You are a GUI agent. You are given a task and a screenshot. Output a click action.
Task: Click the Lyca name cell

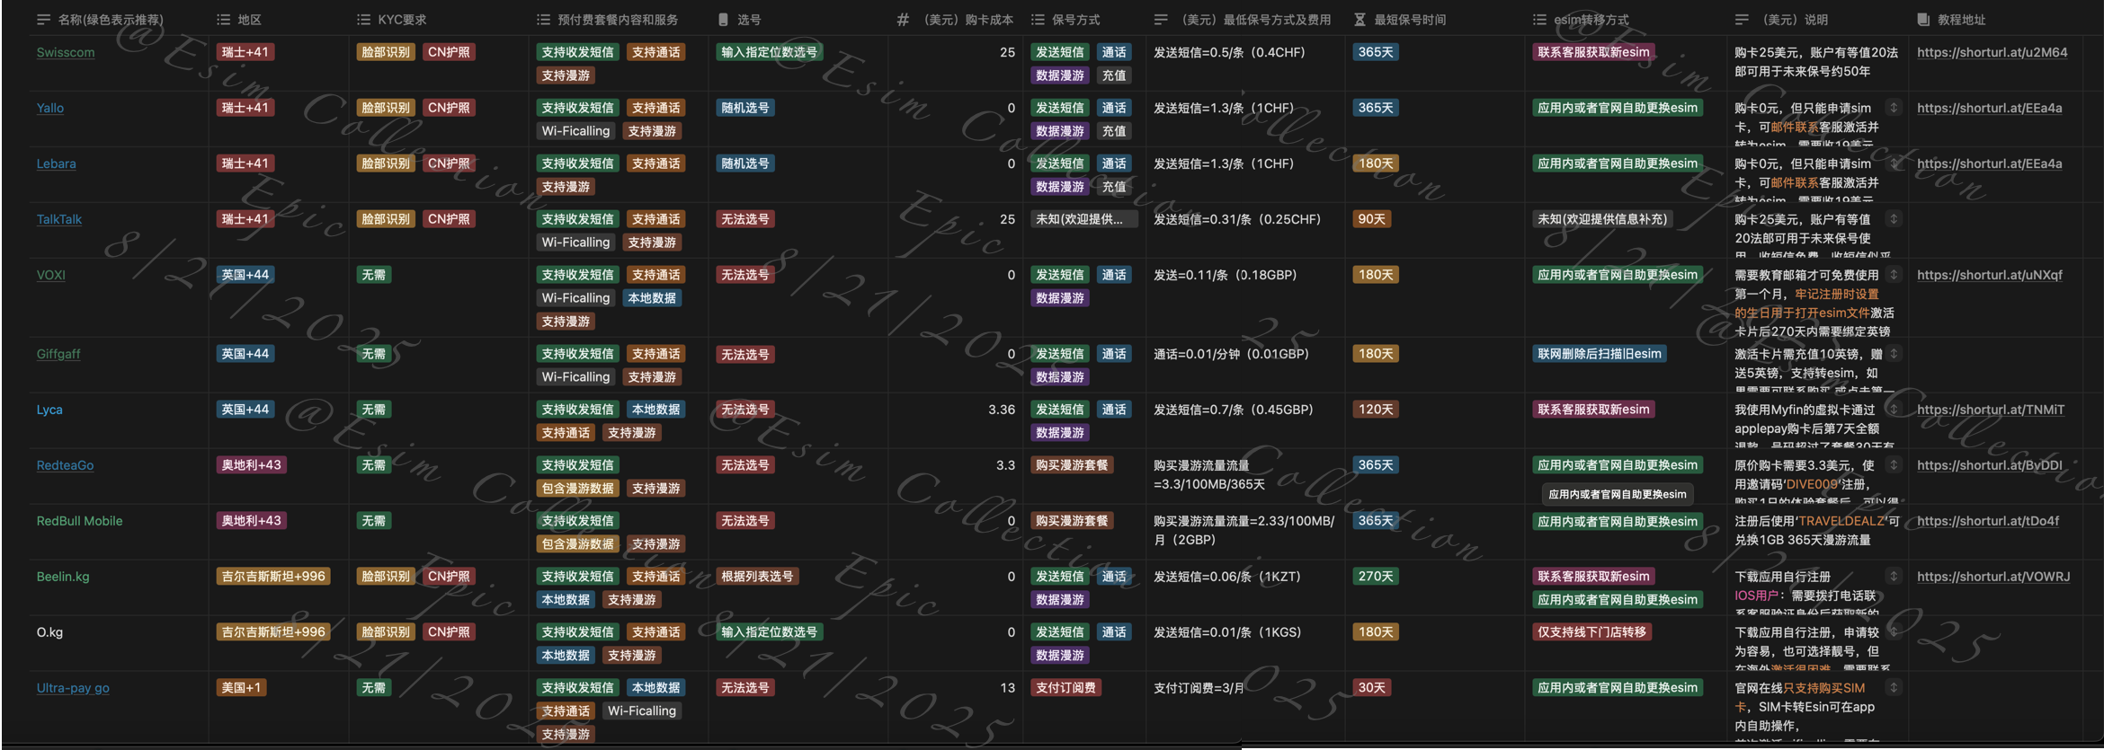[49, 410]
